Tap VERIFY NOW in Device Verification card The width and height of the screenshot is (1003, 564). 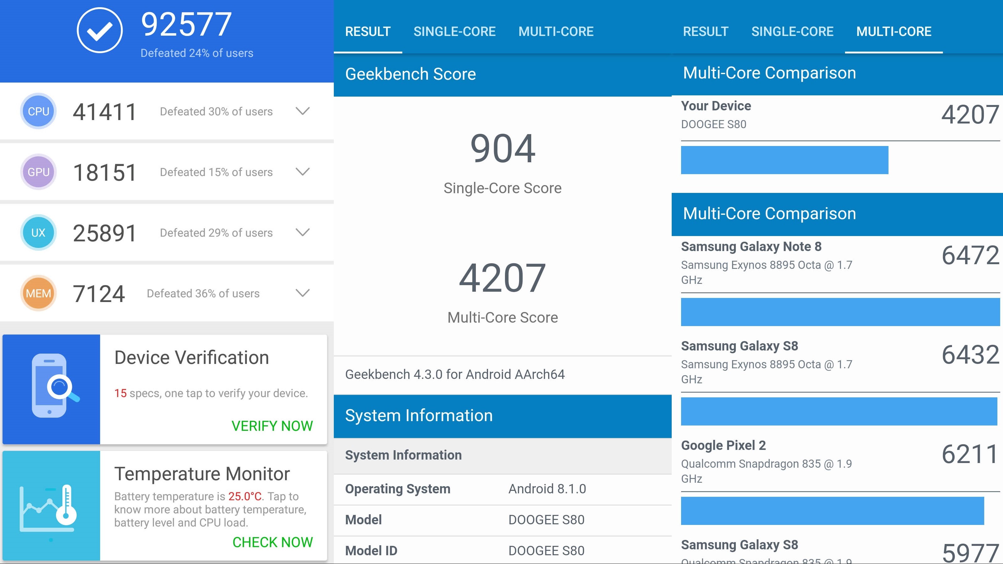coord(272,426)
